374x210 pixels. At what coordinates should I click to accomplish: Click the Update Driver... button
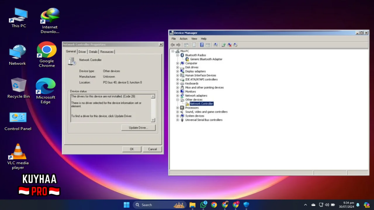tap(138, 128)
